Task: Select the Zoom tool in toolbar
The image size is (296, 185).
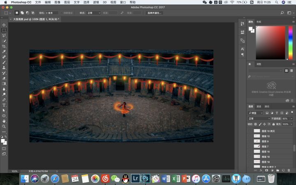Action: (4, 126)
